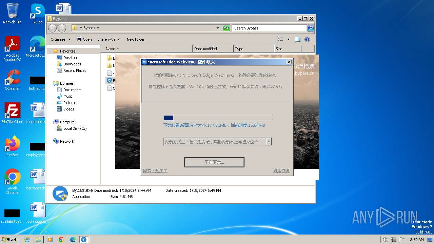The width and height of the screenshot is (434, 244).
Task: Click the green refresh button in address bar
Action: coord(226,28)
